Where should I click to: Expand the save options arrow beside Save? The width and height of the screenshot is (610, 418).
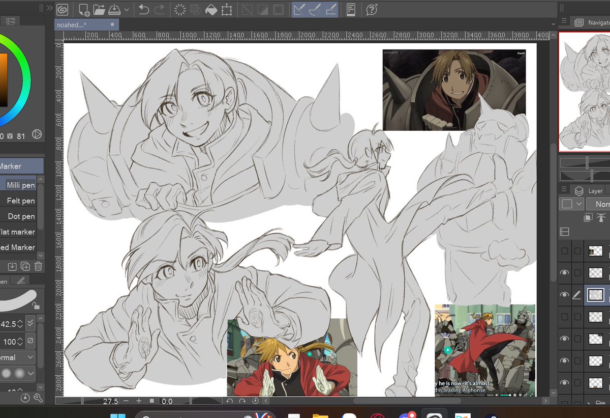pyautogui.click(x=126, y=10)
